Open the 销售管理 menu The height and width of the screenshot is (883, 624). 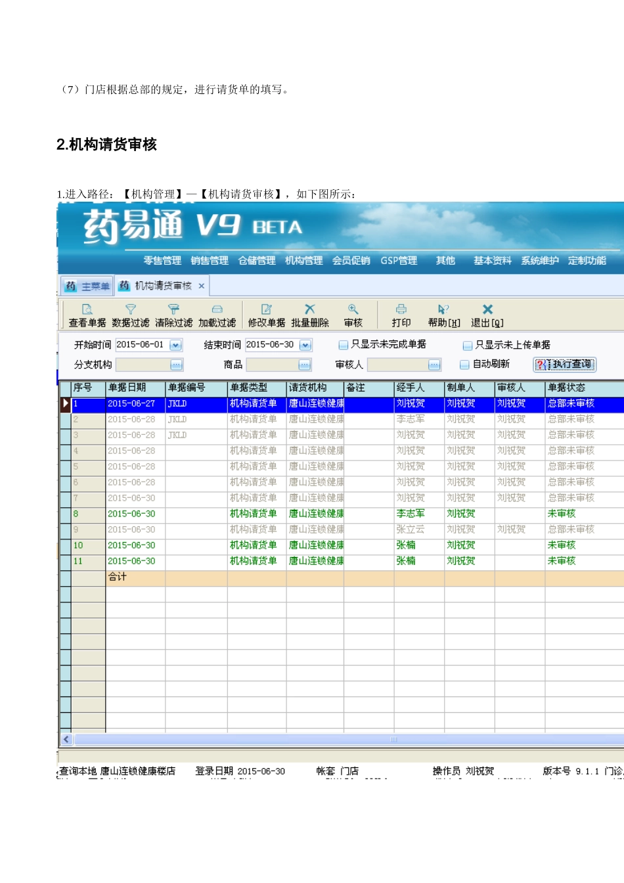click(210, 261)
